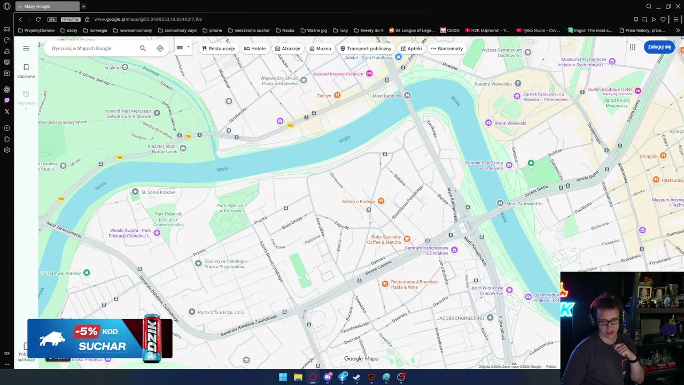Filter map by Restauracje
The image size is (684, 385).
pos(219,49)
